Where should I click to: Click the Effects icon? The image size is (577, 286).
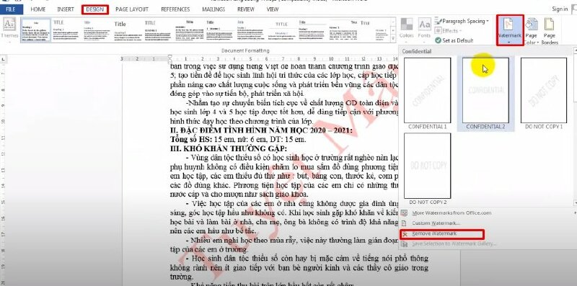click(x=438, y=31)
